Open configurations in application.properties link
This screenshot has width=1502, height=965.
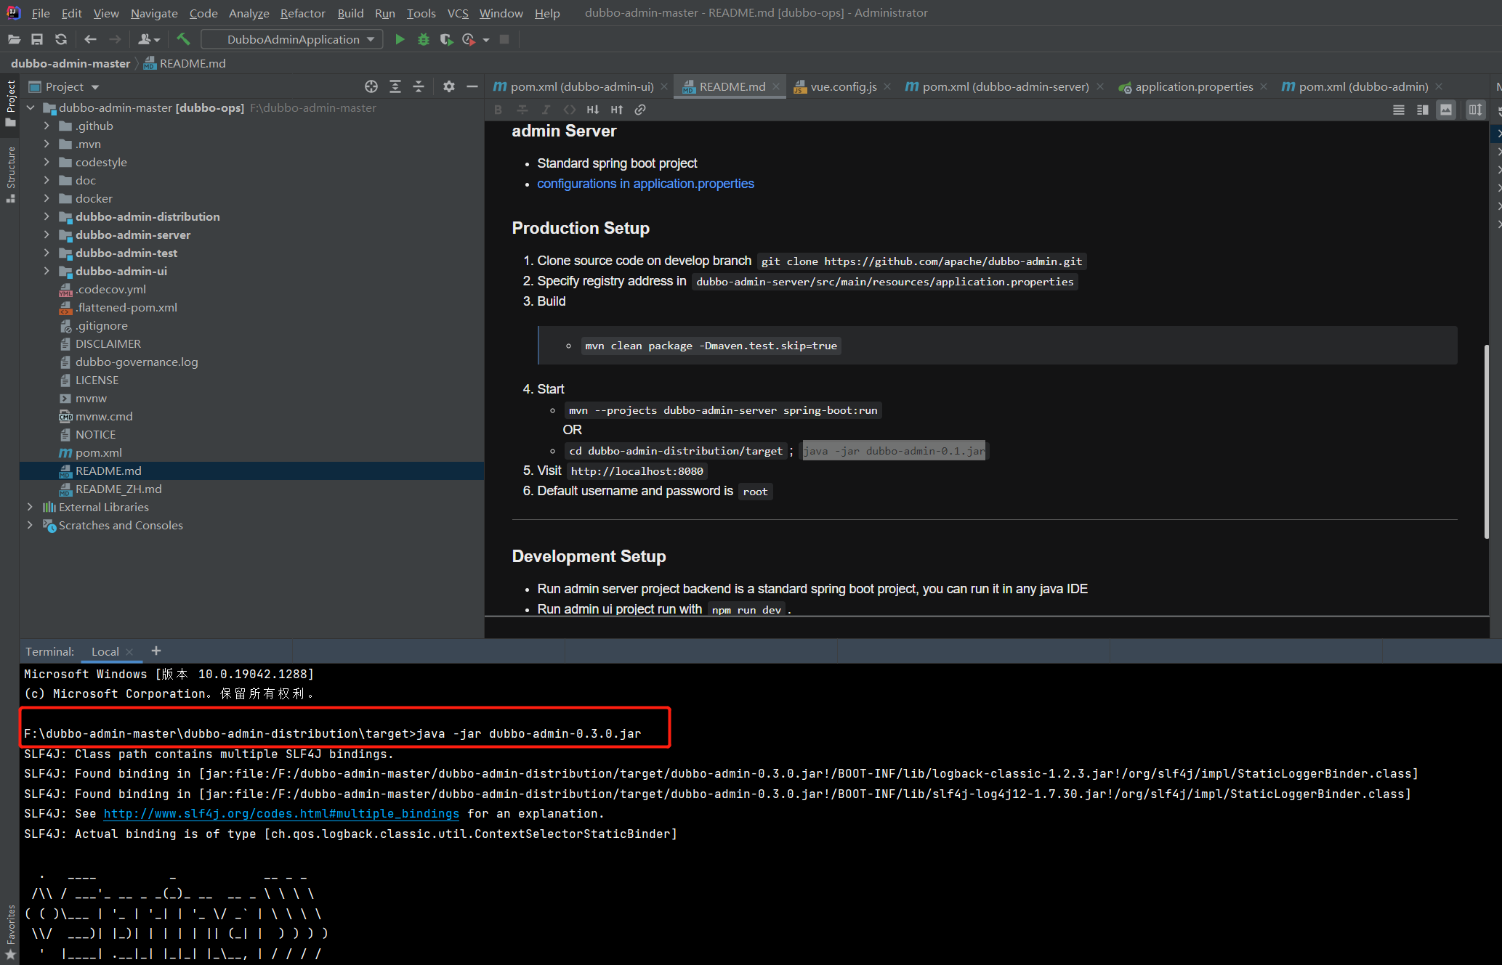pyautogui.click(x=645, y=184)
